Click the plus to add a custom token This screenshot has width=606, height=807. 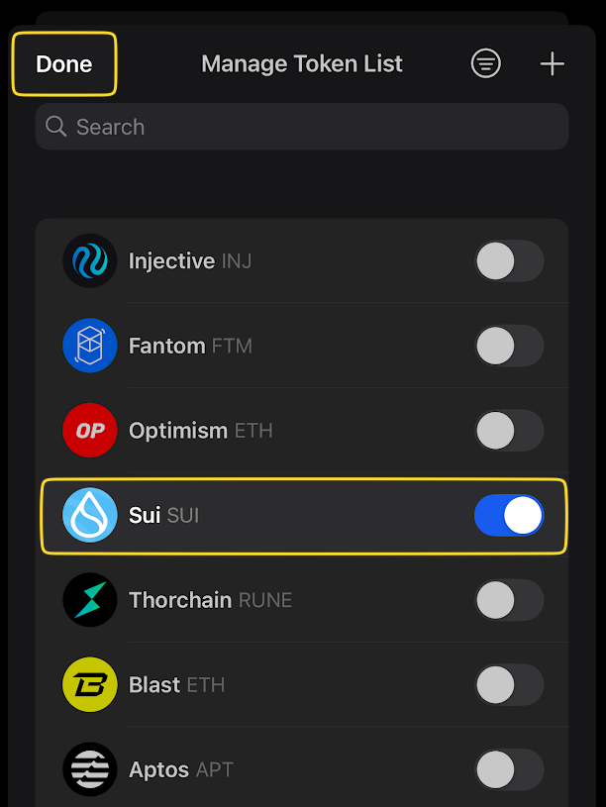click(x=552, y=62)
